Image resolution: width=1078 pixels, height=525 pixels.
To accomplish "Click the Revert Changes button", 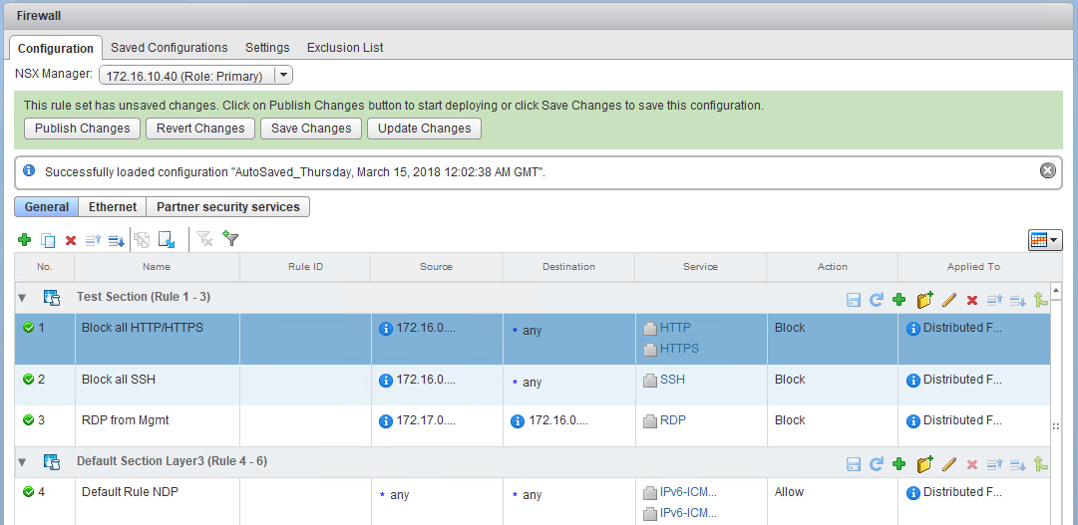I will click(200, 129).
